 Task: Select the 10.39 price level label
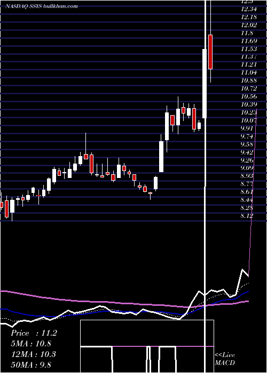click(x=249, y=104)
